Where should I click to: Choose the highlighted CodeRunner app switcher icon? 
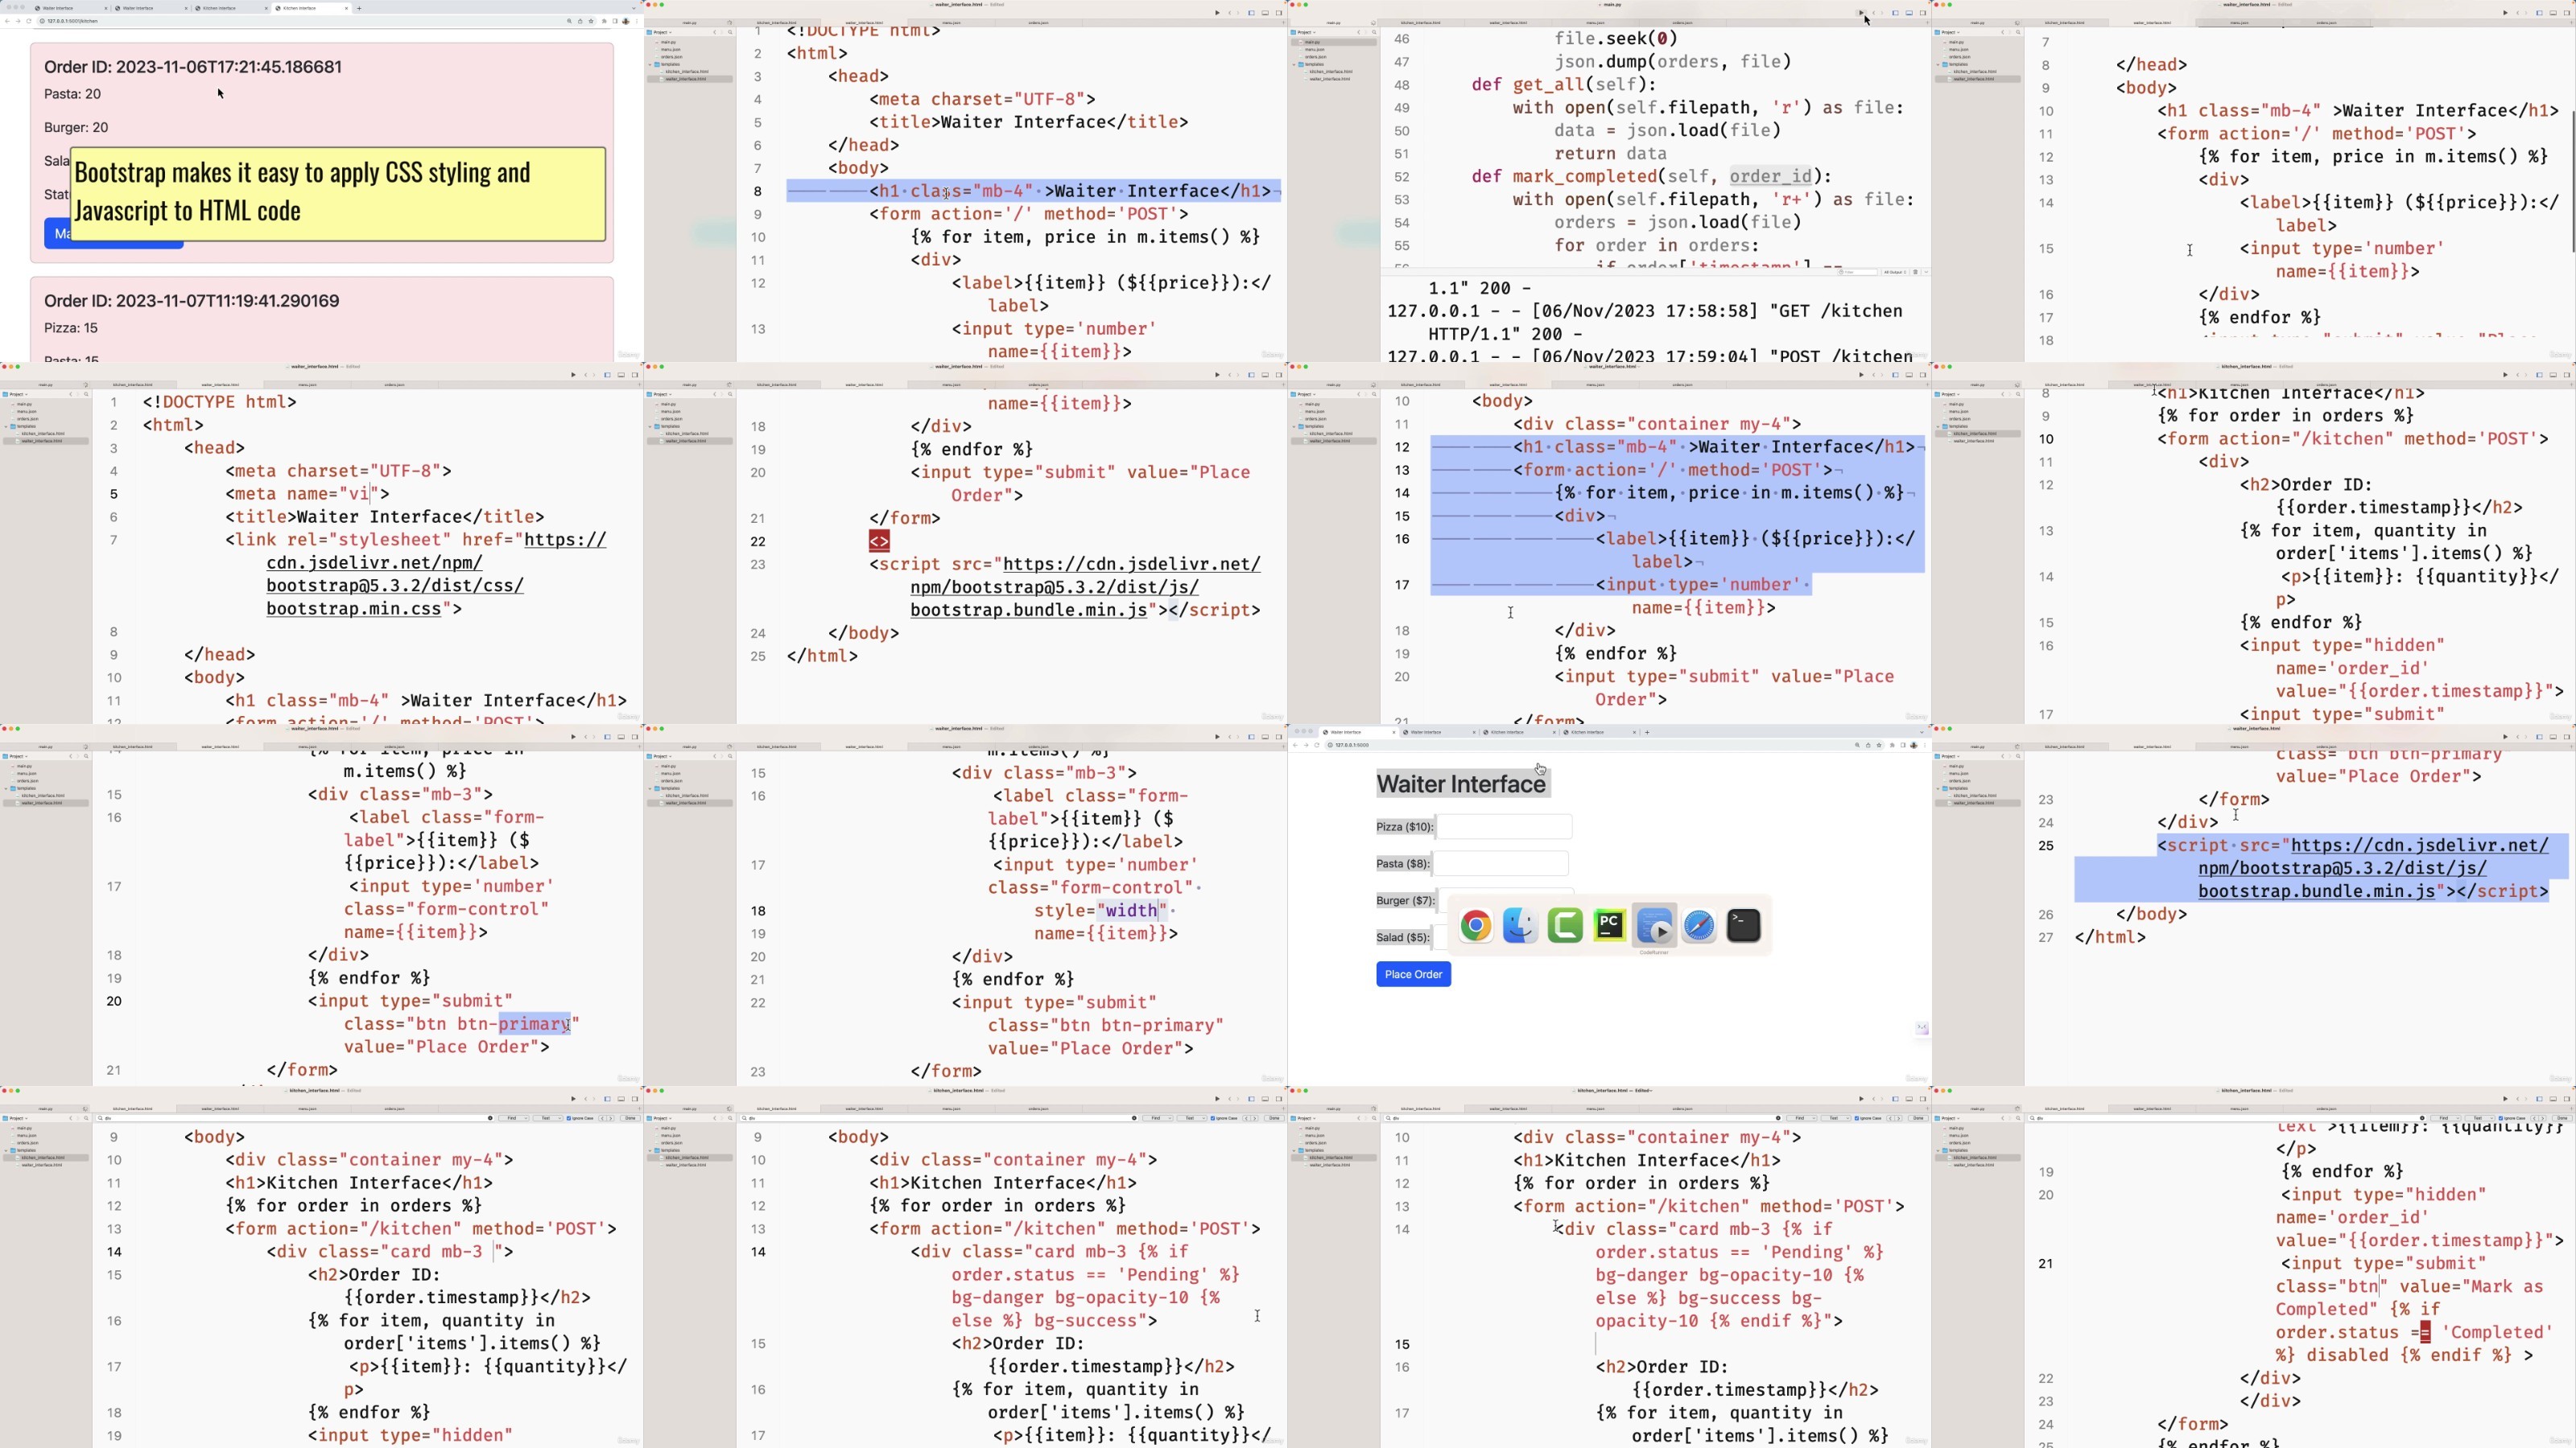click(1654, 925)
